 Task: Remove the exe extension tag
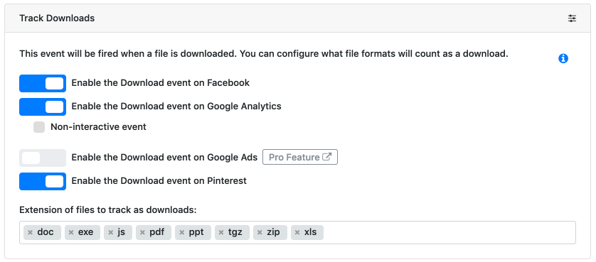(71, 232)
